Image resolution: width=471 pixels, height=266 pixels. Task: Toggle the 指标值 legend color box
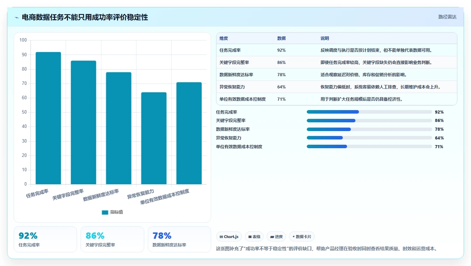click(105, 212)
